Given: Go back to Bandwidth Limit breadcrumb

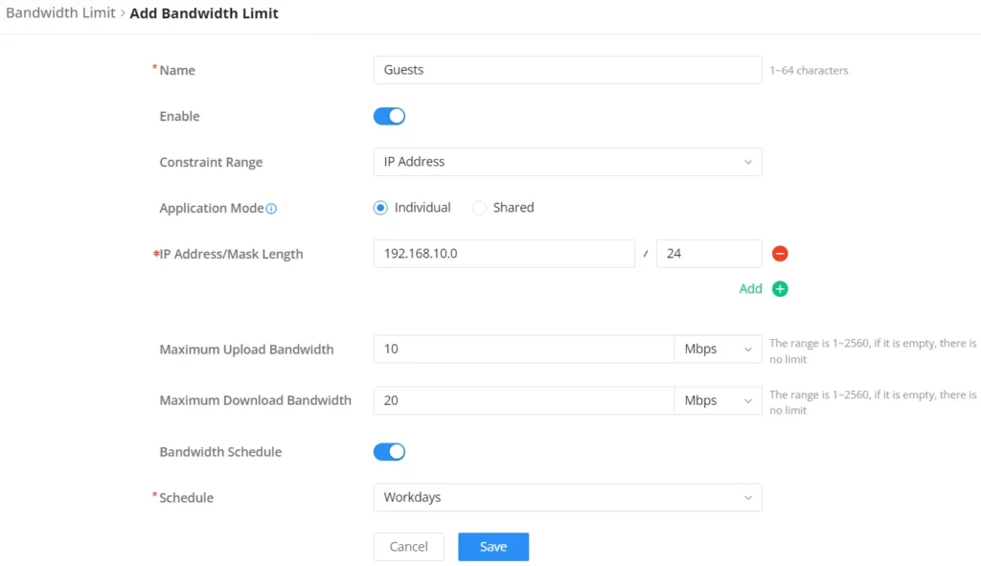Looking at the screenshot, I should 60,13.
